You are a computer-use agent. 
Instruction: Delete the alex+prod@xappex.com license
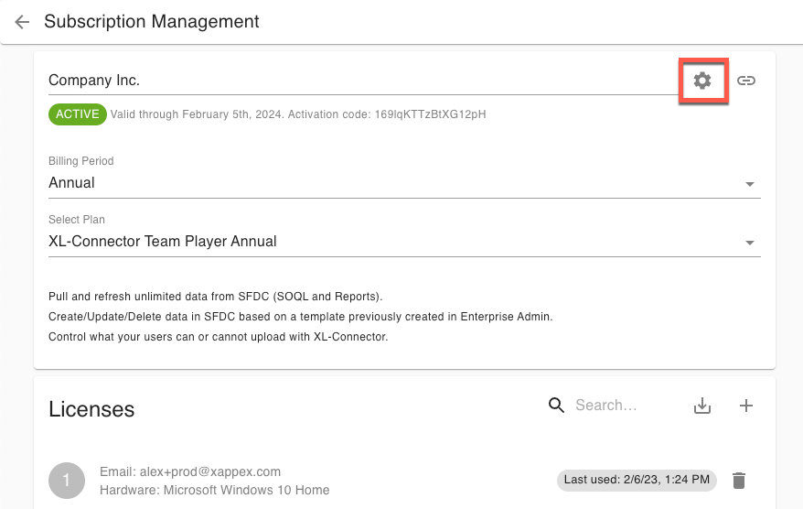740,481
